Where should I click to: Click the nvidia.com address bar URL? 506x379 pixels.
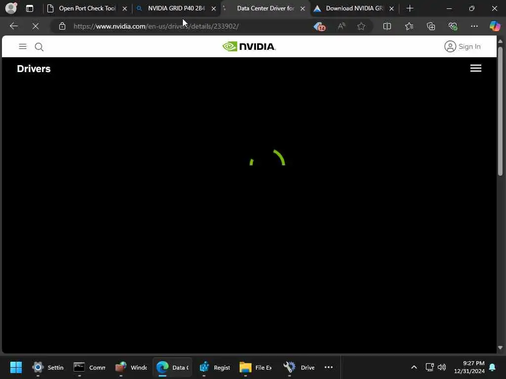point(156,26)
